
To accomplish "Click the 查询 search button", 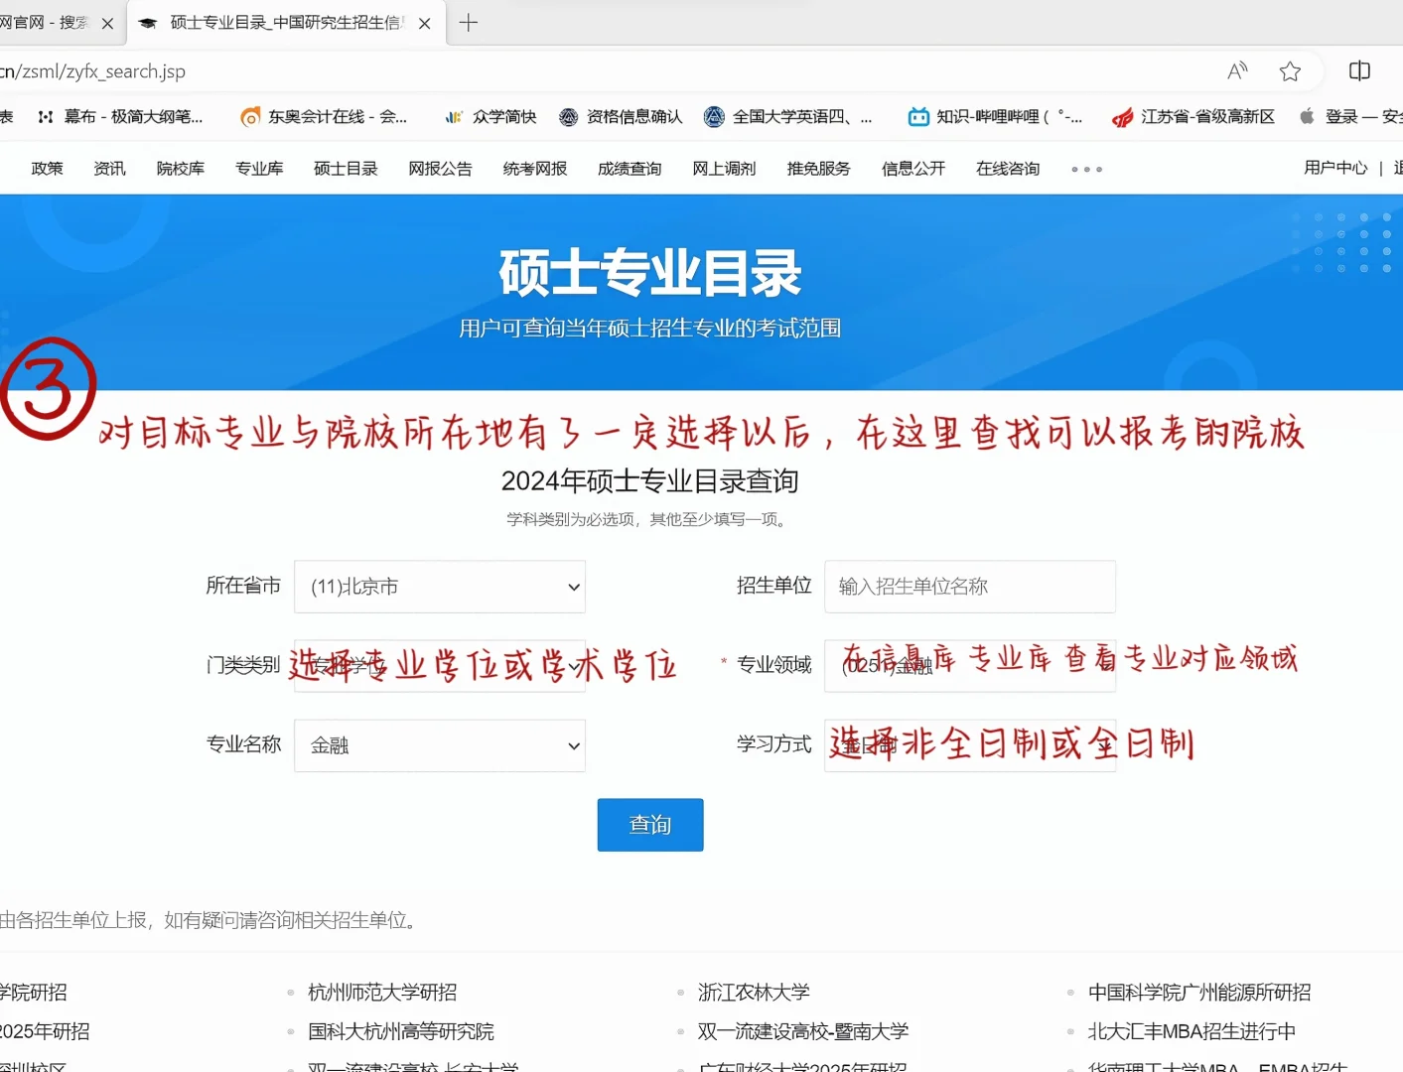I will coord(649,824).
